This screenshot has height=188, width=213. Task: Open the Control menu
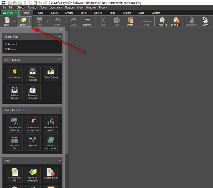[x=33, y=7]
